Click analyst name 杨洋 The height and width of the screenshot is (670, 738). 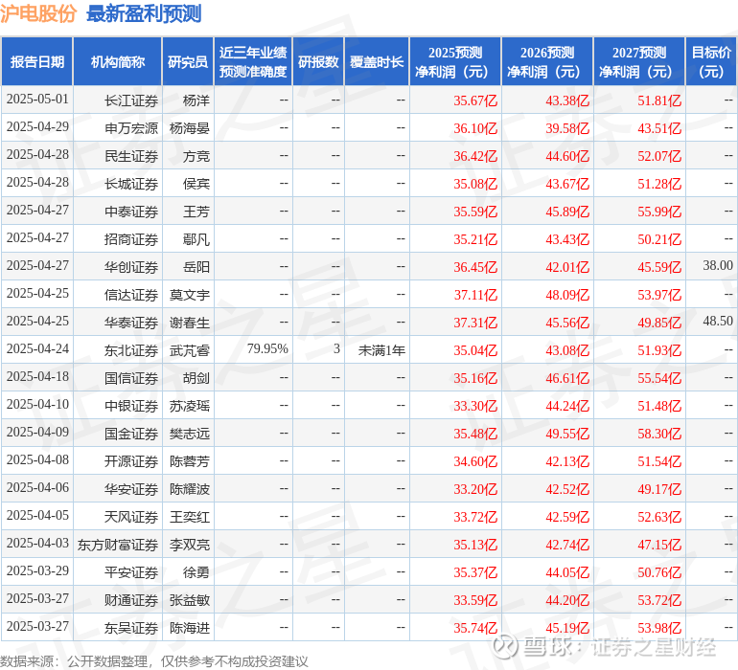click(196, 100)
